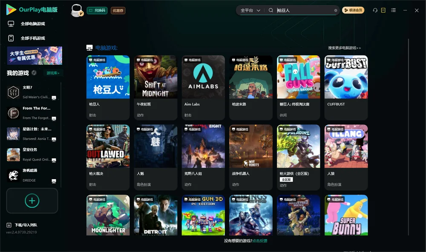This screenshot has height=252, width=426.
Task: Open the Moonlighter game card
Action: pyautogui.click(x=108, y=215)
